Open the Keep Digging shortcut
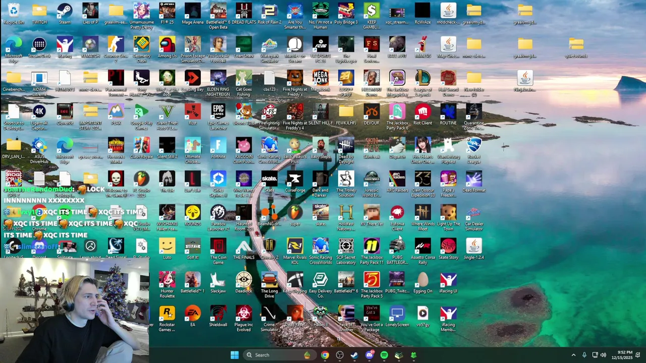 295,283
